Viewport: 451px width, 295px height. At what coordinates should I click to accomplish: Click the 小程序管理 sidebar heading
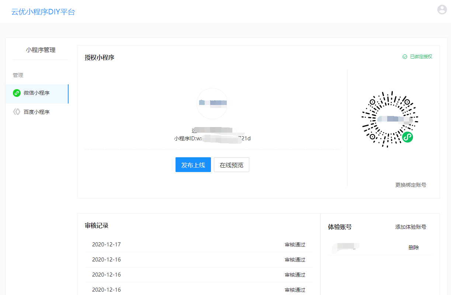tap(41, 50)
